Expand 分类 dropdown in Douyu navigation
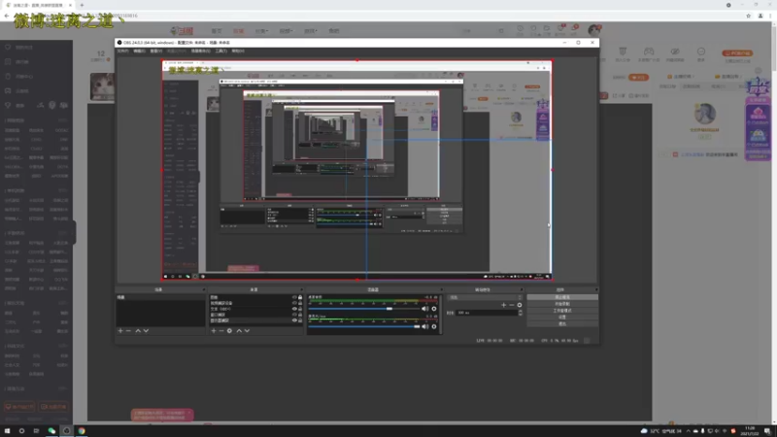Image resolution: width=777 pixels, height=437 pixels. (x=261, y=31)
